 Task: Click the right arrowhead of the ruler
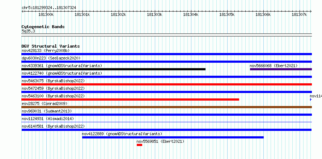pos(311,11)
